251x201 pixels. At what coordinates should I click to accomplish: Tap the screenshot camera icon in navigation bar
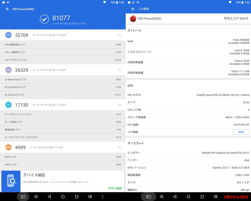[x=23, y=197]
